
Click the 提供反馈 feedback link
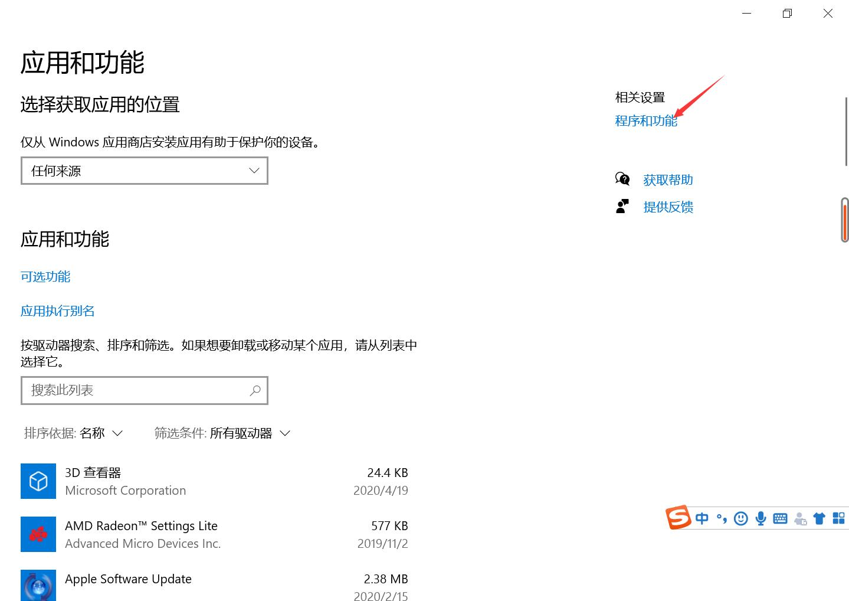tap(667, 207)
